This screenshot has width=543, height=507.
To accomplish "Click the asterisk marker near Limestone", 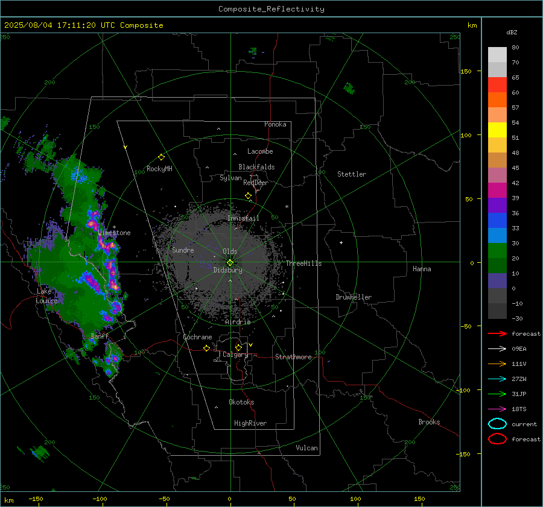I will (114, 227).
